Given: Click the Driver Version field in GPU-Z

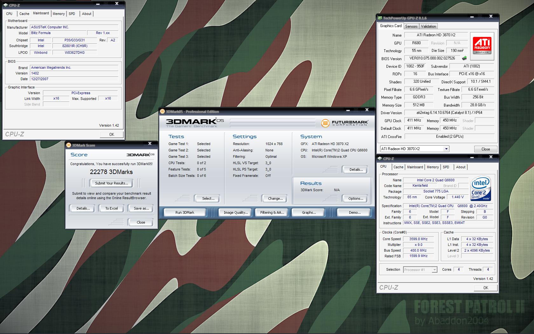Looking at the screenshot, I should tap(449, 113).
